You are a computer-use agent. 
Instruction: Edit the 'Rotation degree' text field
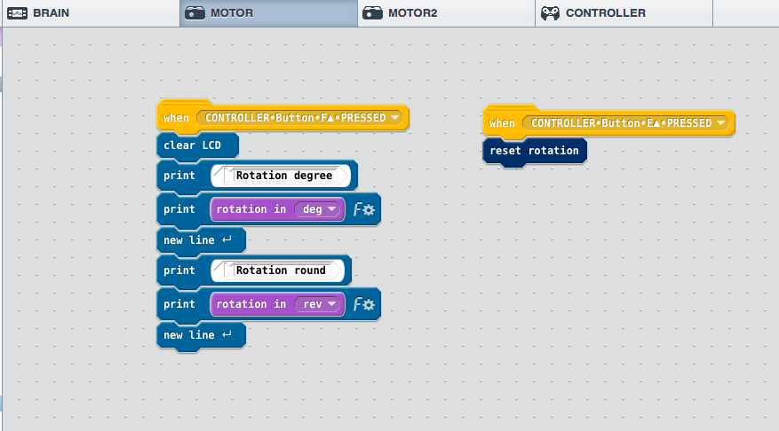click(283, 176)
